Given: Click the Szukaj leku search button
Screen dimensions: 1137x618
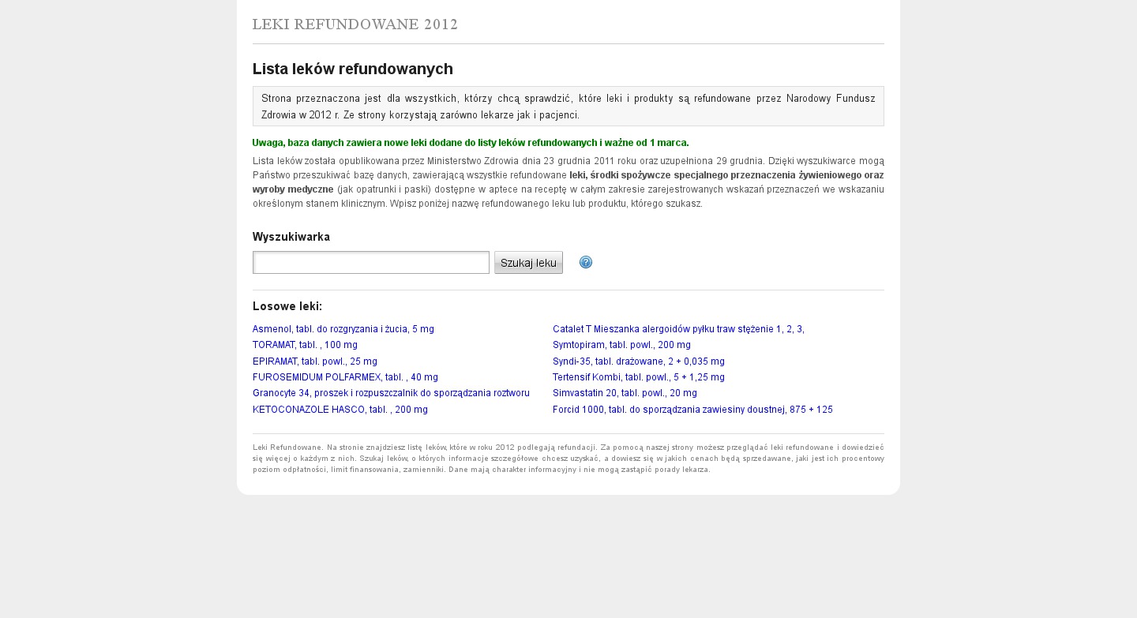Looking at the screenshot, I should pyautogui.click(x=528, y=263).
